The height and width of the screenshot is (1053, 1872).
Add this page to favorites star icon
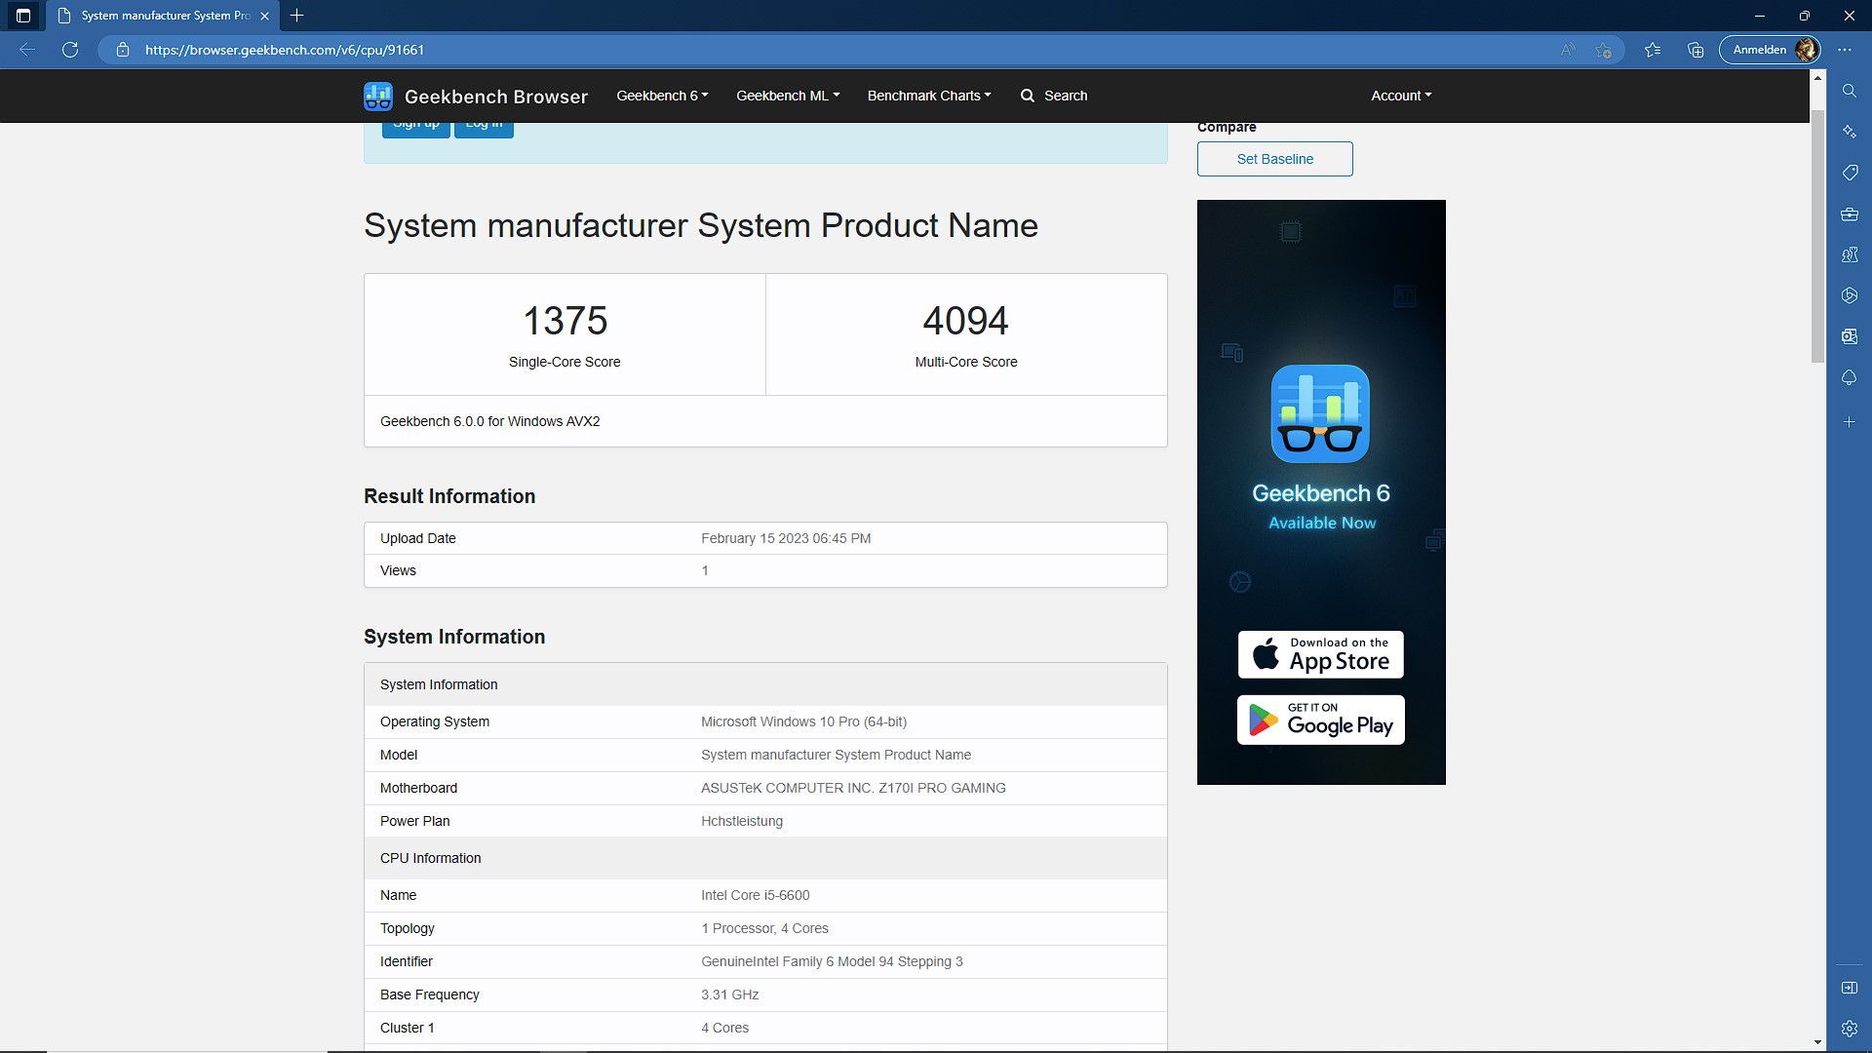pos(1604,50)
